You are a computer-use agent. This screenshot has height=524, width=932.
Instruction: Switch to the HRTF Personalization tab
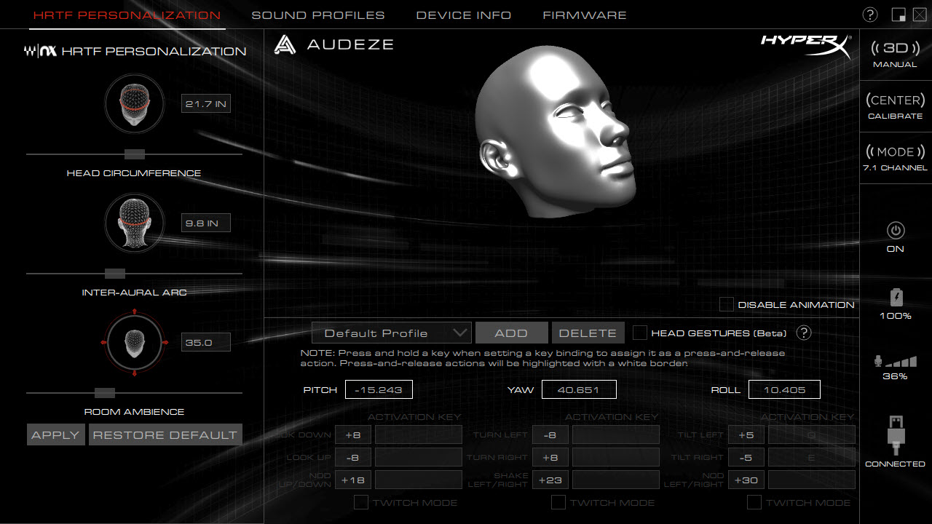(x=127, y=15)
